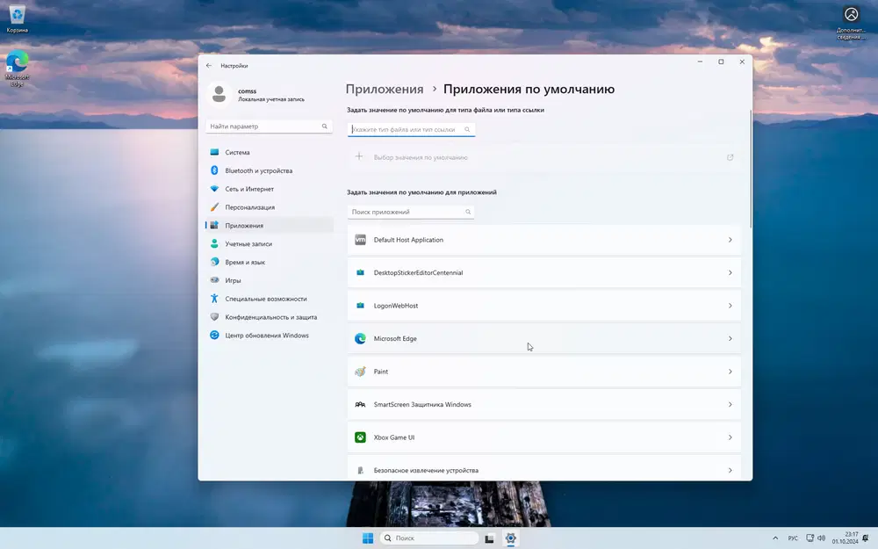Click the Paint app name

381,372
